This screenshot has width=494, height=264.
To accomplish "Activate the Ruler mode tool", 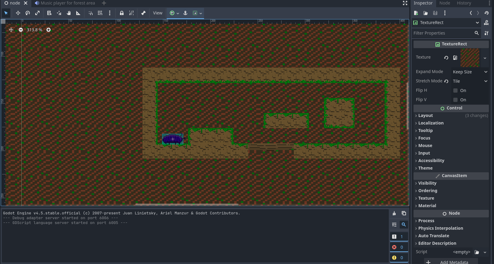I will tap(78, 13).
